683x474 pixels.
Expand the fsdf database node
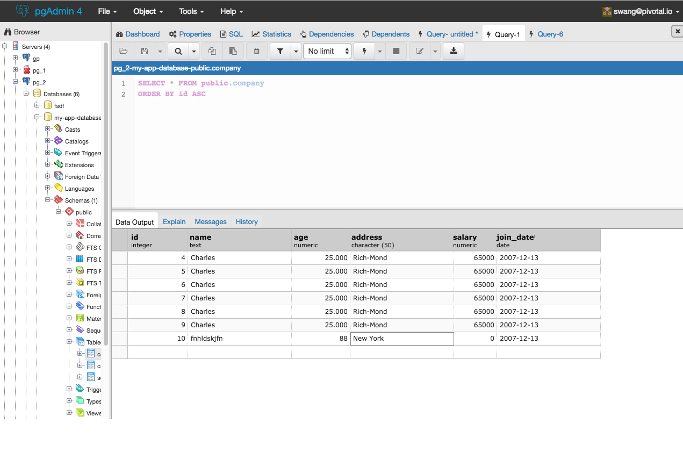[37, 105]
